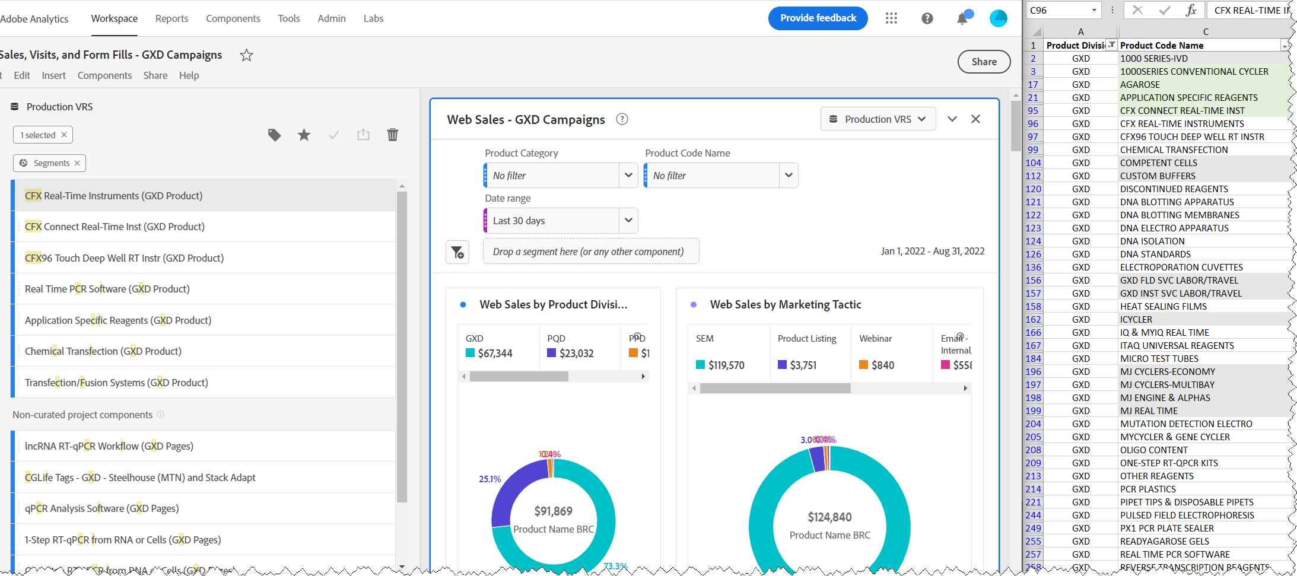This screenshot has width=1297, height=576.
Task: Click the tag icon in components panel
Action: pyautogui.click(x=274, y=135)
